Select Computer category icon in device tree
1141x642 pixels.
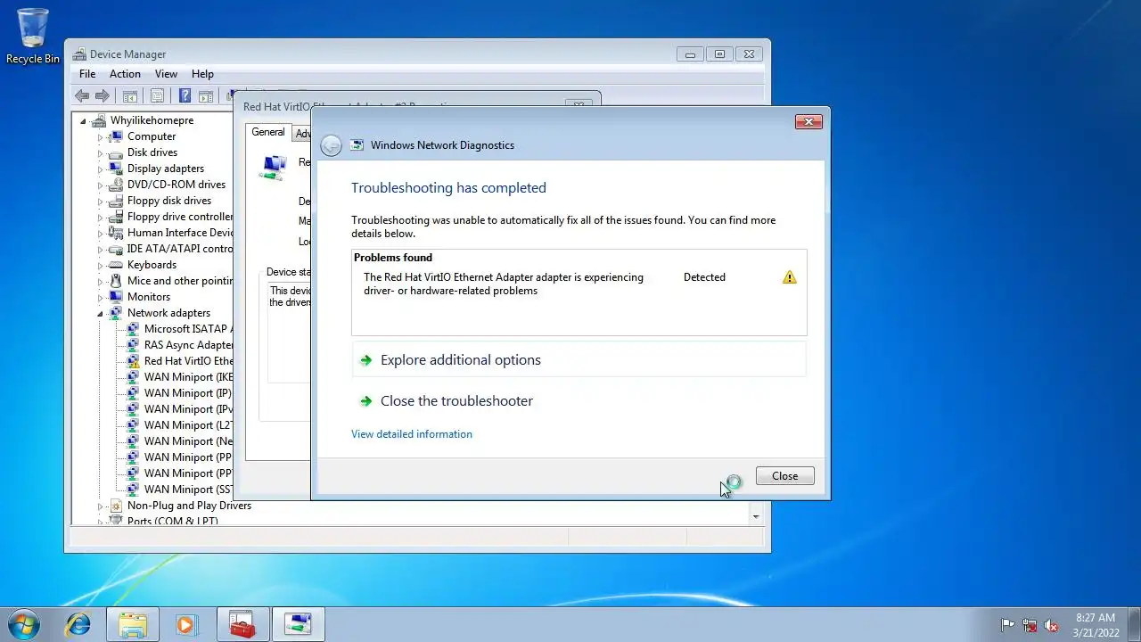click(x=115, y=136)
